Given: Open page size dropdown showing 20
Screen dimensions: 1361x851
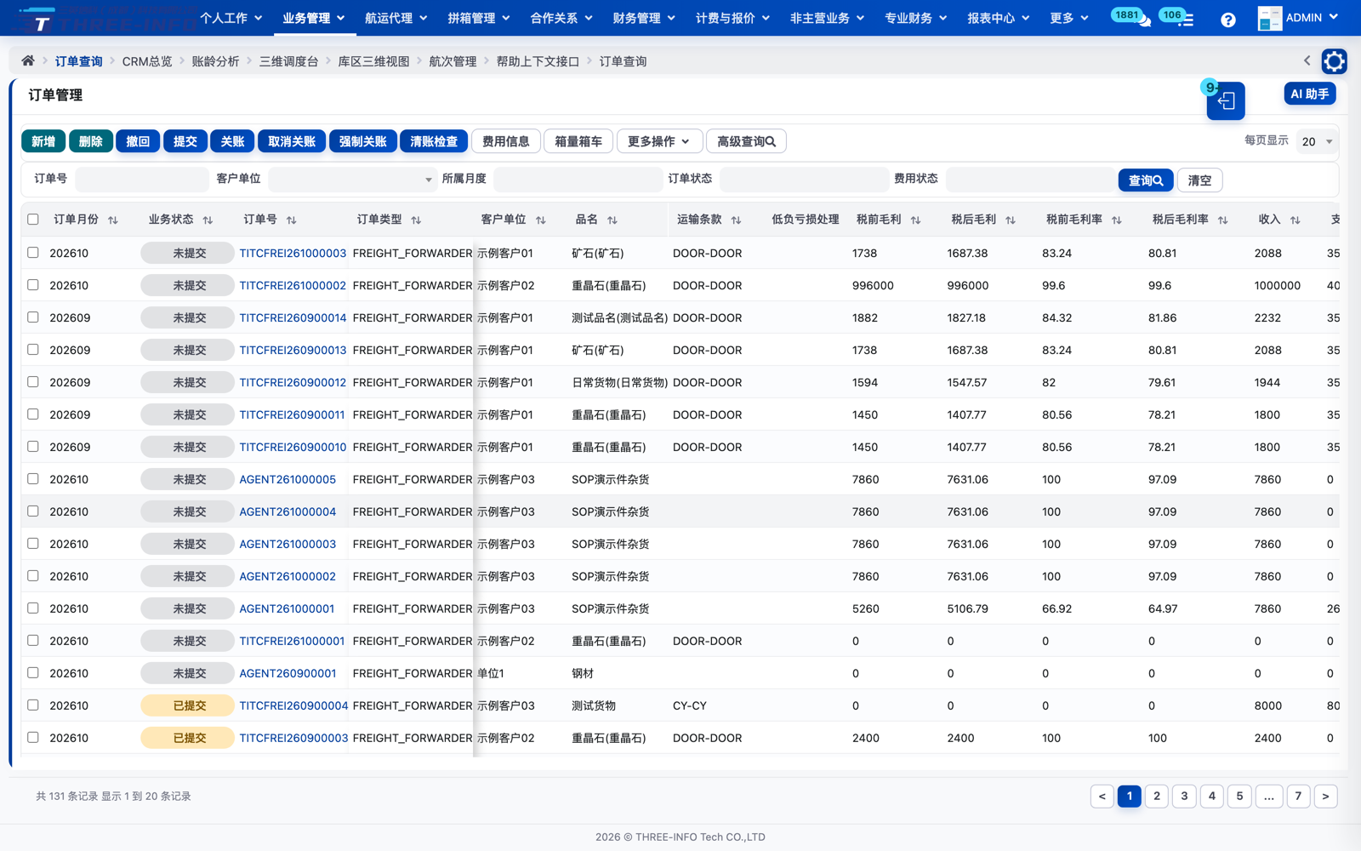Looking at the screenshot, I should [x=1317, y=142].
